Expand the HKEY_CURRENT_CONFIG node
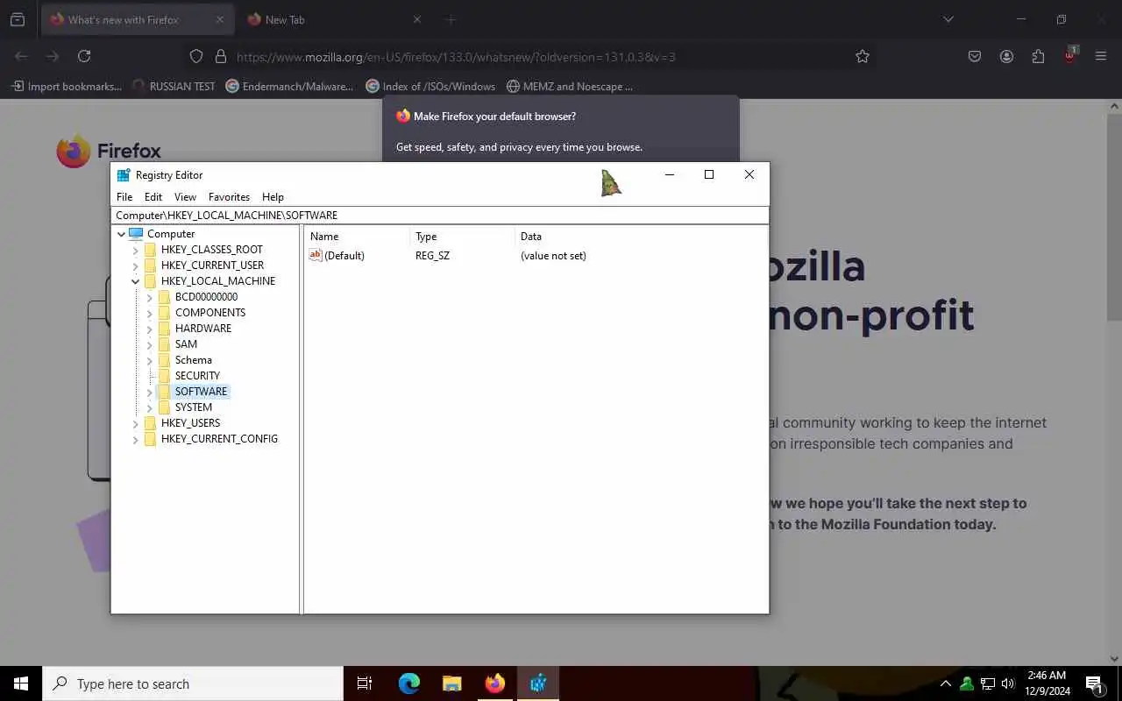Screen dimensions: 1122x701 [x=135, y=439]
